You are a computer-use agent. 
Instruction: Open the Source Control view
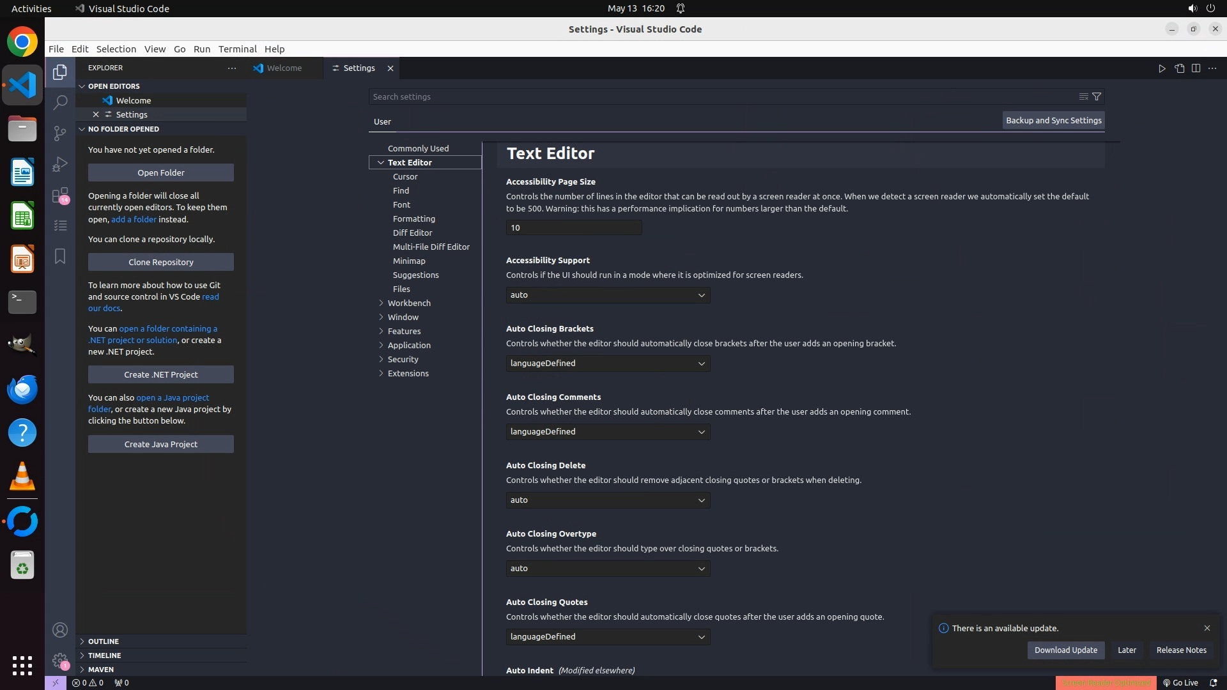pos(60,133)
